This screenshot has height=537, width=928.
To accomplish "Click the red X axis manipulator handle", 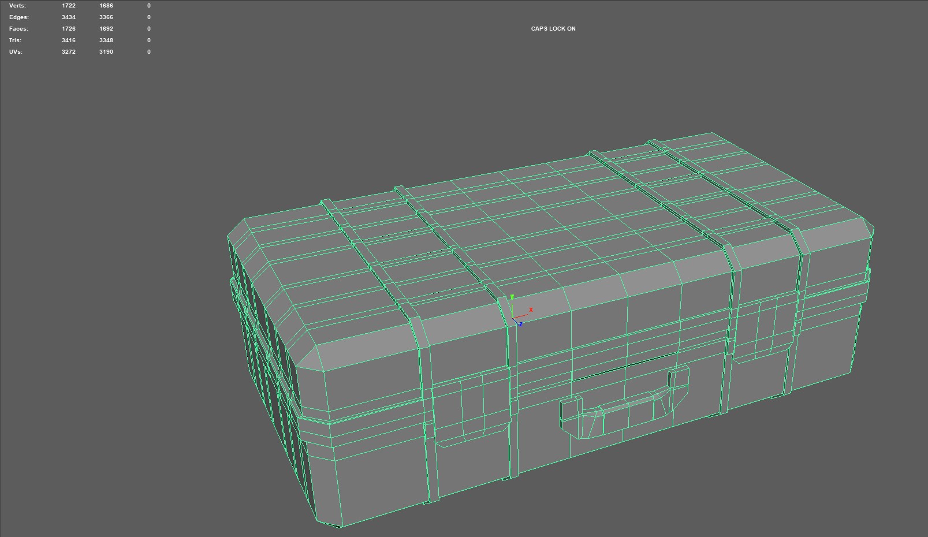I will click(x=530, y=311).
